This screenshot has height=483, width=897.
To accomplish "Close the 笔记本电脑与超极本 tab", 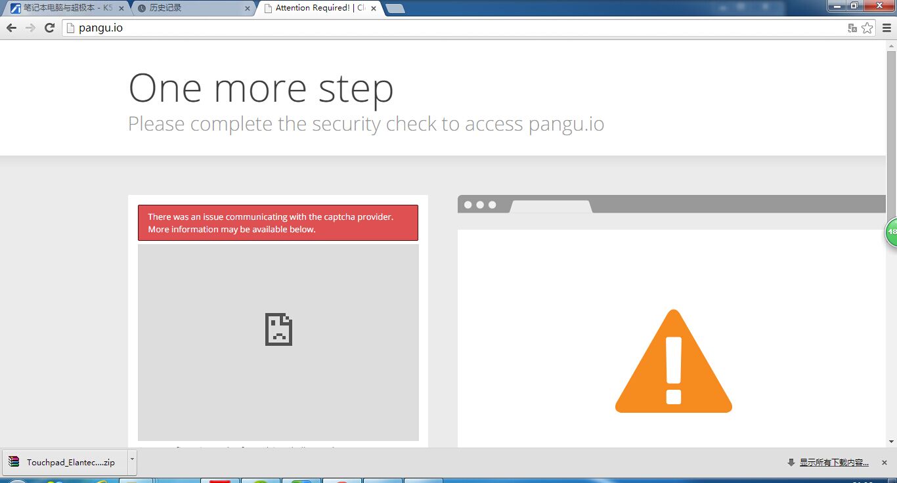I will coord(121,9).
